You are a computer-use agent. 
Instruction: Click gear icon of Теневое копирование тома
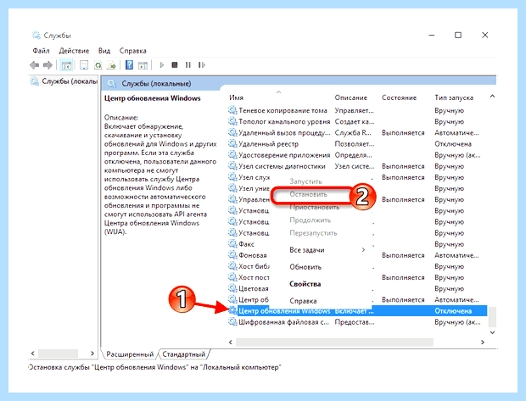(x=232, y=110)
